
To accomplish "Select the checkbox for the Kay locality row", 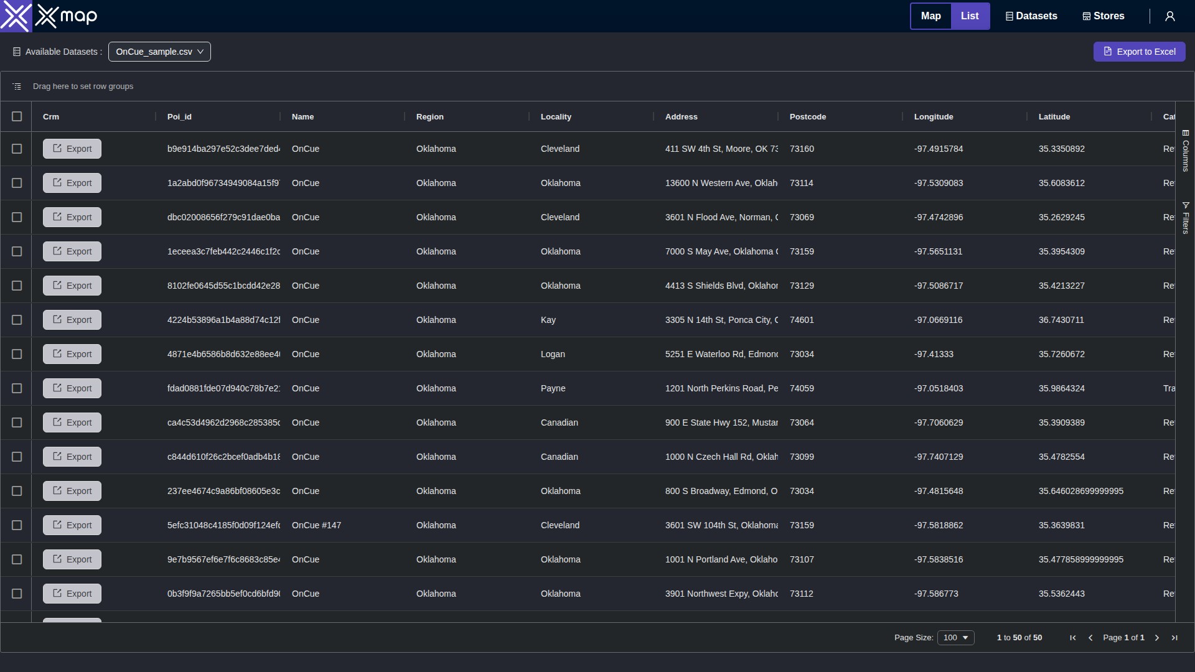I will [17, 320].
